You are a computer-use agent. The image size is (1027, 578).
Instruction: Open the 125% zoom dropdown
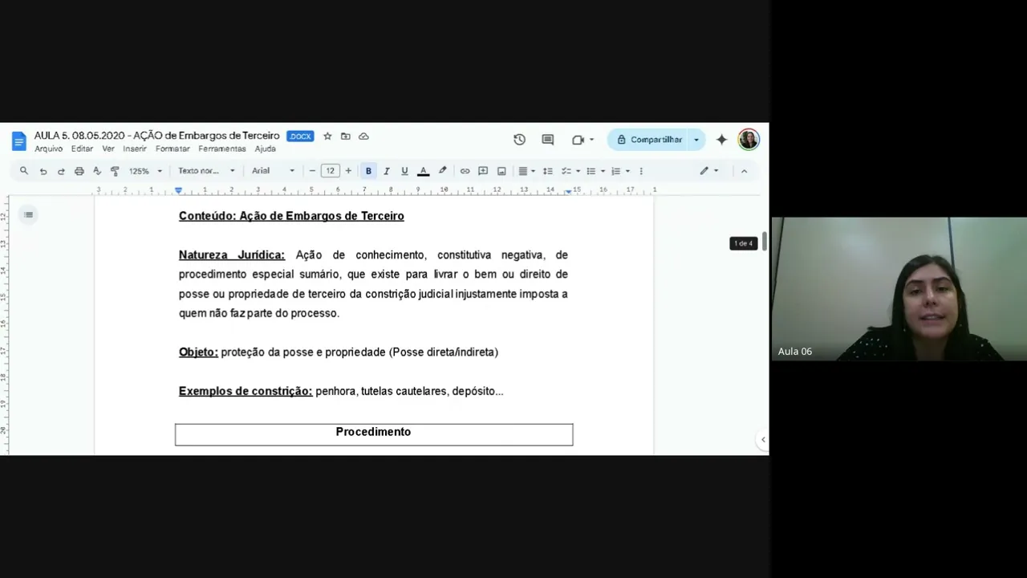tap(145, 171)
